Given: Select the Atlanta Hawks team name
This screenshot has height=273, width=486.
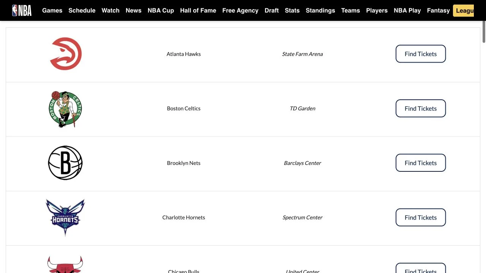Looking at the screenshot, I should (184, 54).
